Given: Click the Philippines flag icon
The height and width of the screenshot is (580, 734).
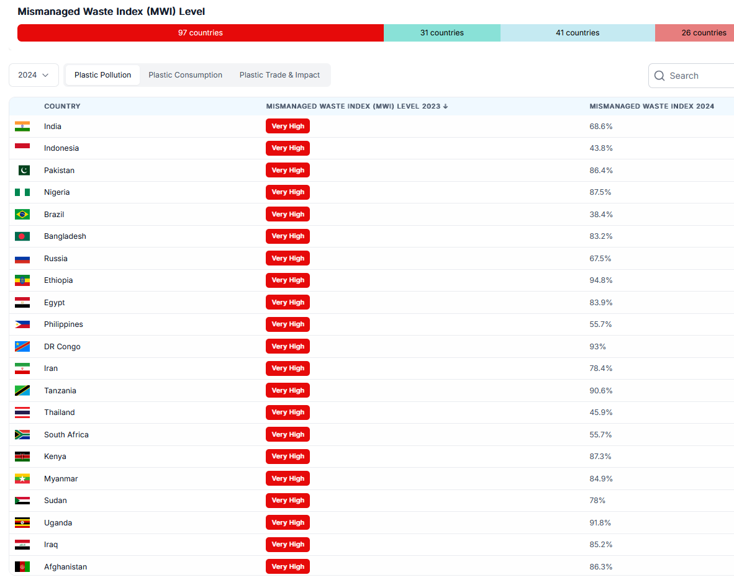Looking at the screenshot, I should click(x=22, y=324).
